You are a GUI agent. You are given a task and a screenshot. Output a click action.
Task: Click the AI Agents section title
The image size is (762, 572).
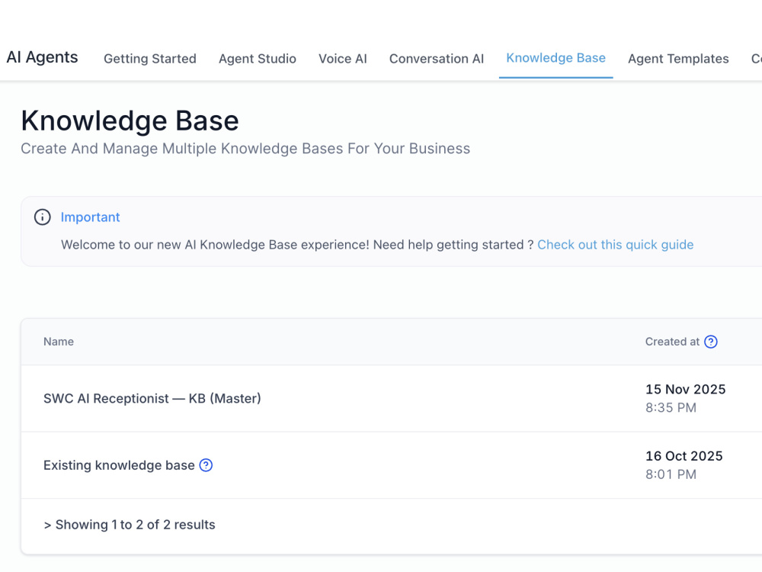42,57
